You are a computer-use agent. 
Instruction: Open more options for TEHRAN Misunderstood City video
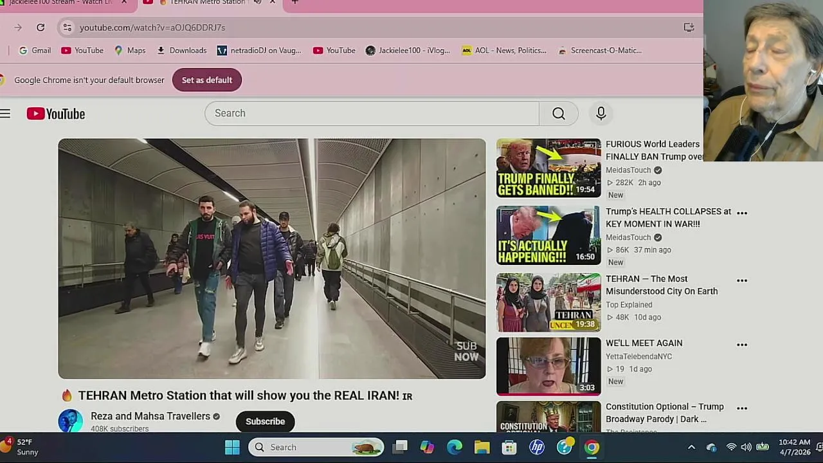coord(742,280)
